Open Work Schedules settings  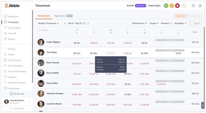[13, 66]
